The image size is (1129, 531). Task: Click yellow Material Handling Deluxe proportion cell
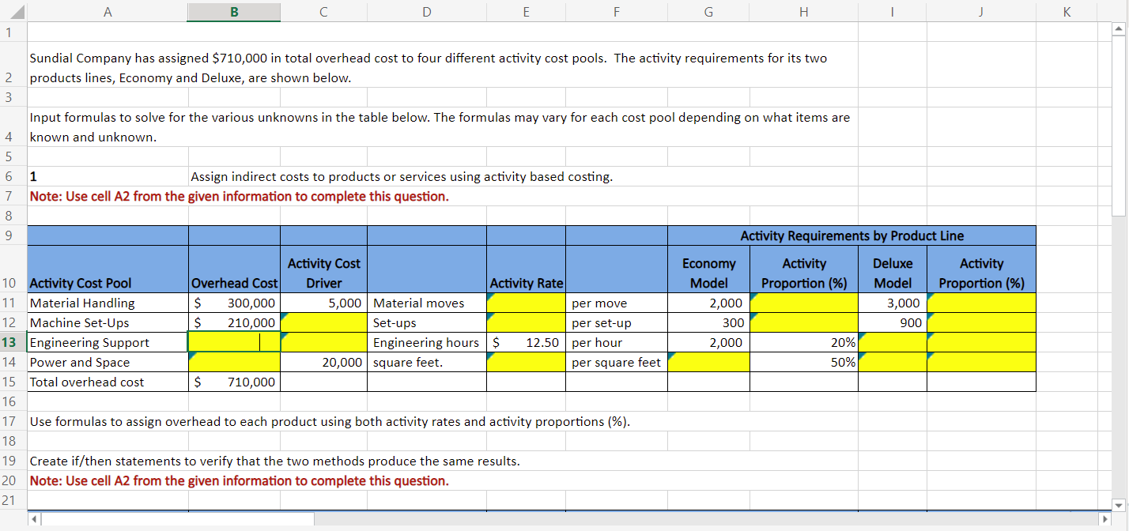pyautogui.click(x=981, y=303)
